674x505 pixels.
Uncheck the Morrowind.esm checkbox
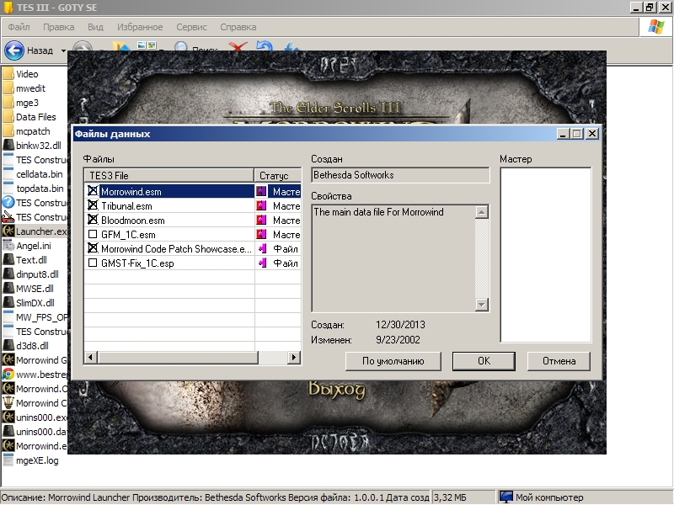pyautogui.click(x=93, y=192)
